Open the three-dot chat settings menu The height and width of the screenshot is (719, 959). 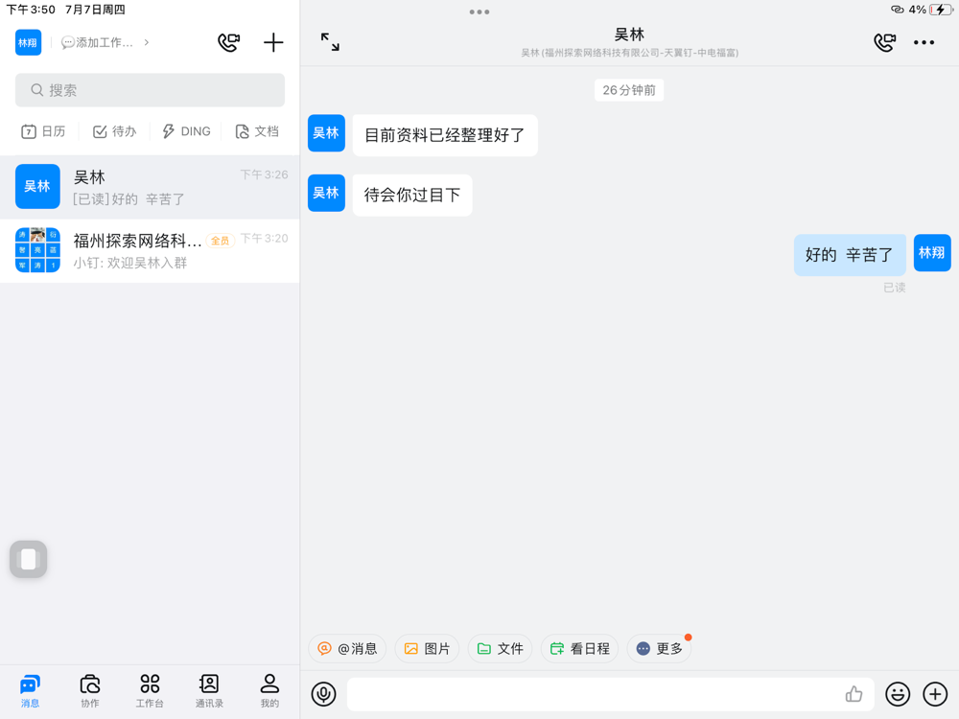[x=924, y=42]
